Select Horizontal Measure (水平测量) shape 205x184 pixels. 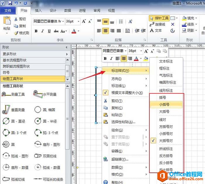coord(45,94)
